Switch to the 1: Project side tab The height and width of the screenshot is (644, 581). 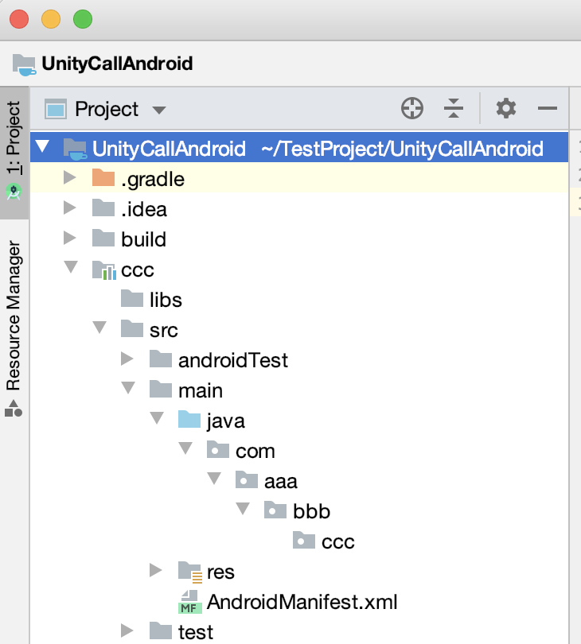coord(14,152)
